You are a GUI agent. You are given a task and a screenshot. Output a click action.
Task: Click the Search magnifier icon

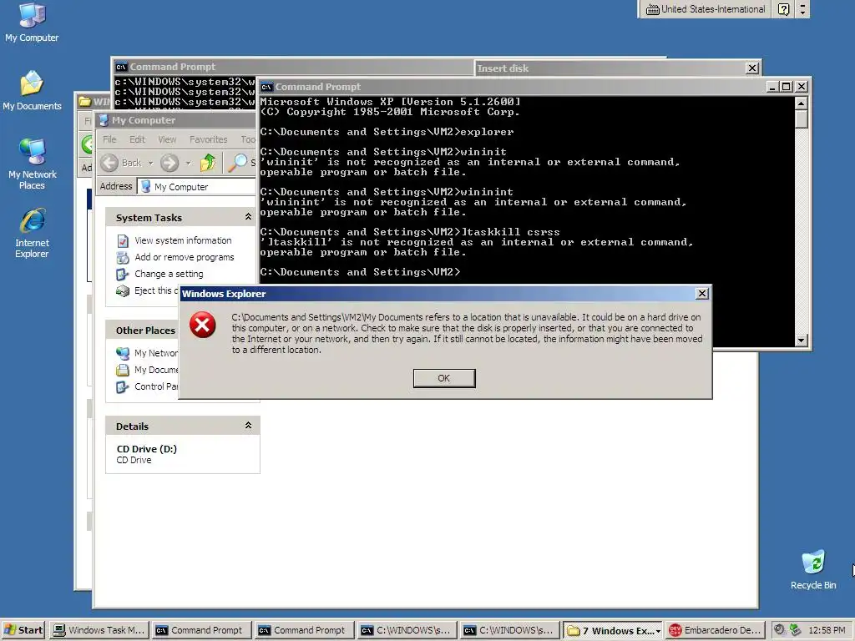(237, 163)
